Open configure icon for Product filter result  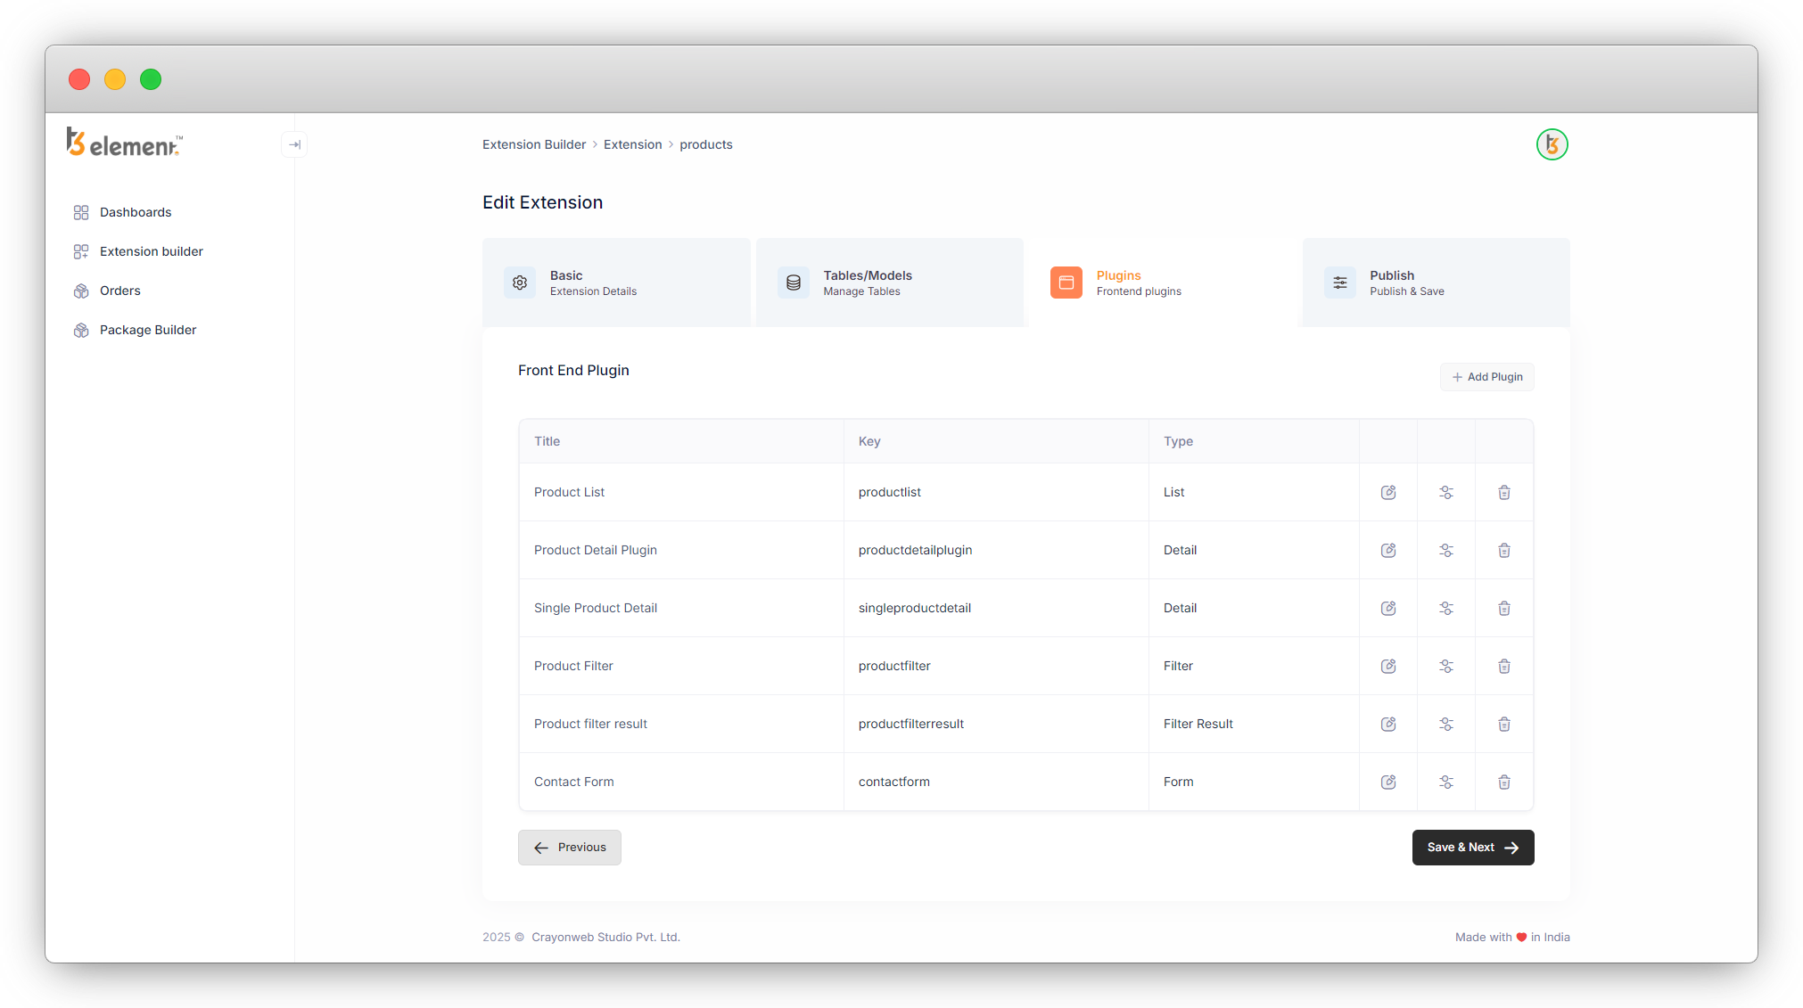pyautogui.click(x=1446, y=724)
